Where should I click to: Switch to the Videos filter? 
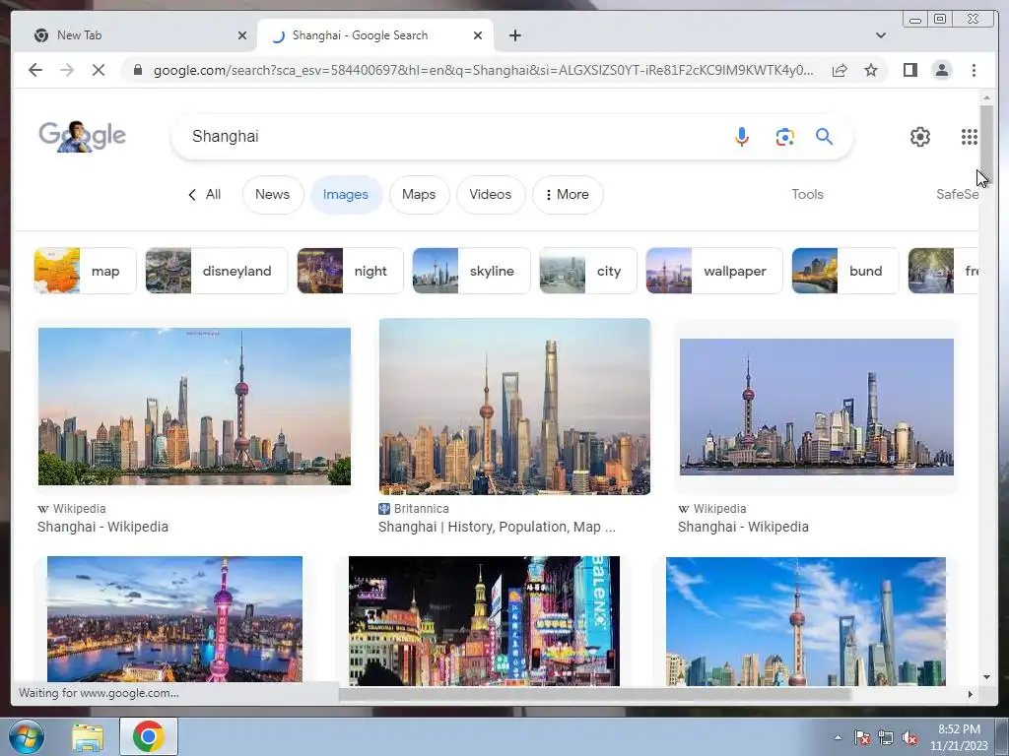pyautogui.click(x=491, y=194)
